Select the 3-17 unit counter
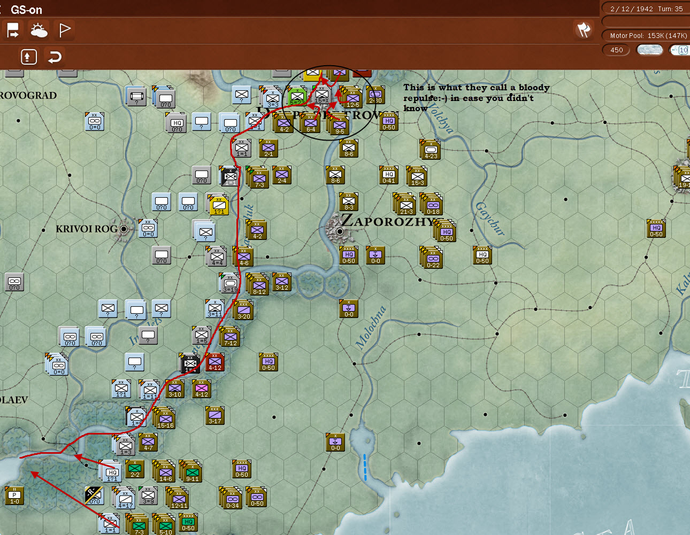 tap(215, 415)
